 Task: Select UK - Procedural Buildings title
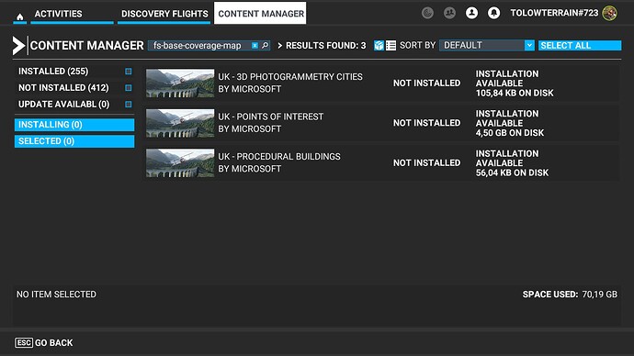point(279,157)
